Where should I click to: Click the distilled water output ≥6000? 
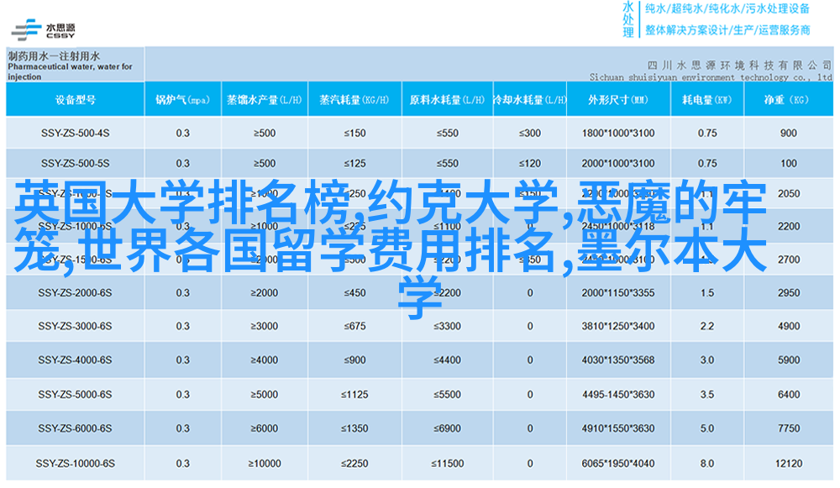pos(264,428)
